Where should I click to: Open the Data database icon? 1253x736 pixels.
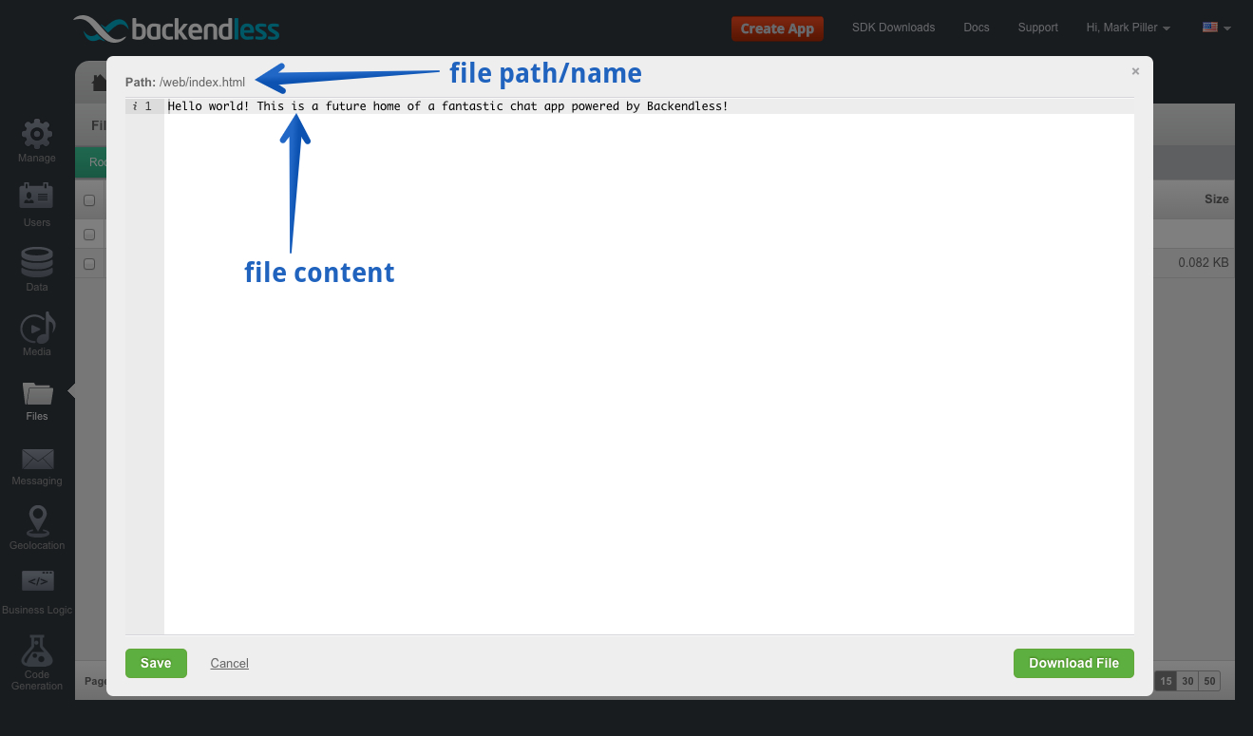[37, 263]
